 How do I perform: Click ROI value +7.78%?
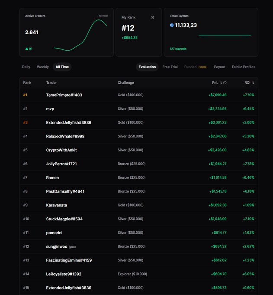point(248,164)
